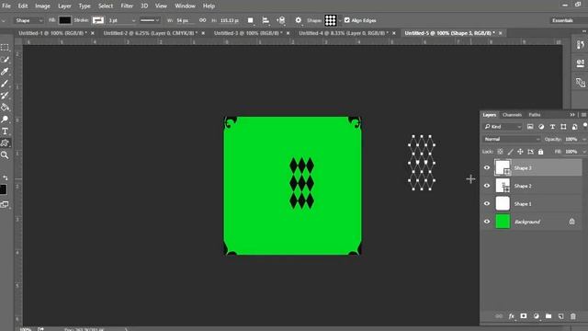Click the Fill color swatch
Viewport: 588px width, 331px height.
[64, 20]
